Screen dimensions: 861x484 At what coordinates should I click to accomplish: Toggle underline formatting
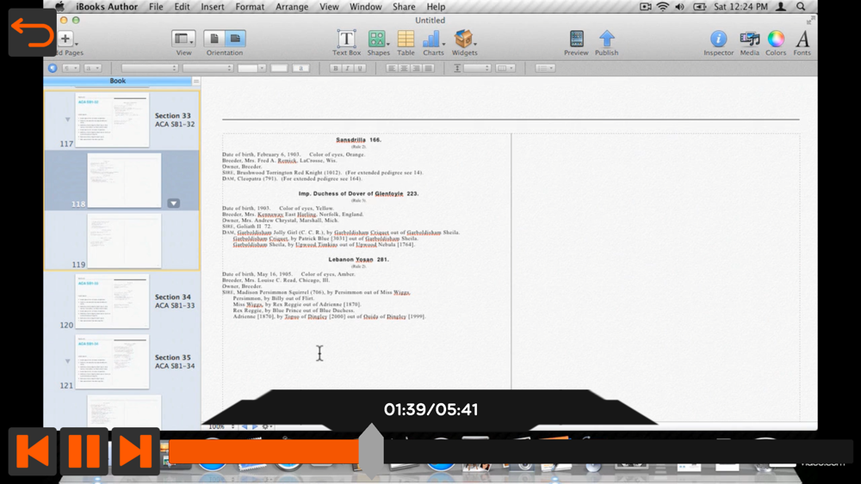point(360,68)
